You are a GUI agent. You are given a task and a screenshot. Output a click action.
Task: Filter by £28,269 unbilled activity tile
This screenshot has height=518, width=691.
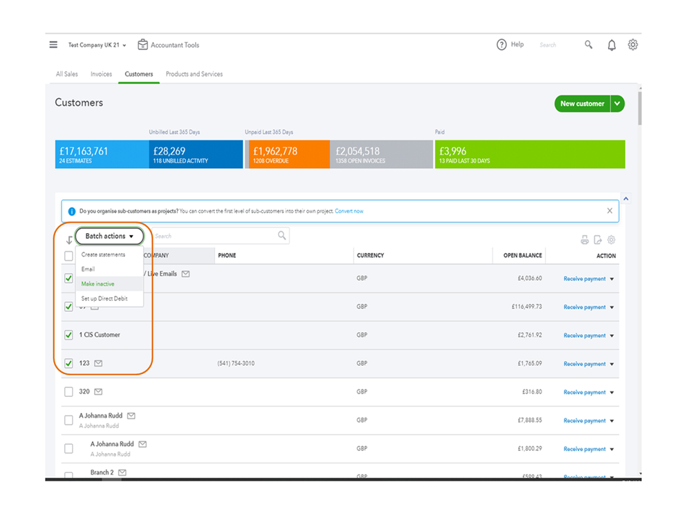pos(196,154)
